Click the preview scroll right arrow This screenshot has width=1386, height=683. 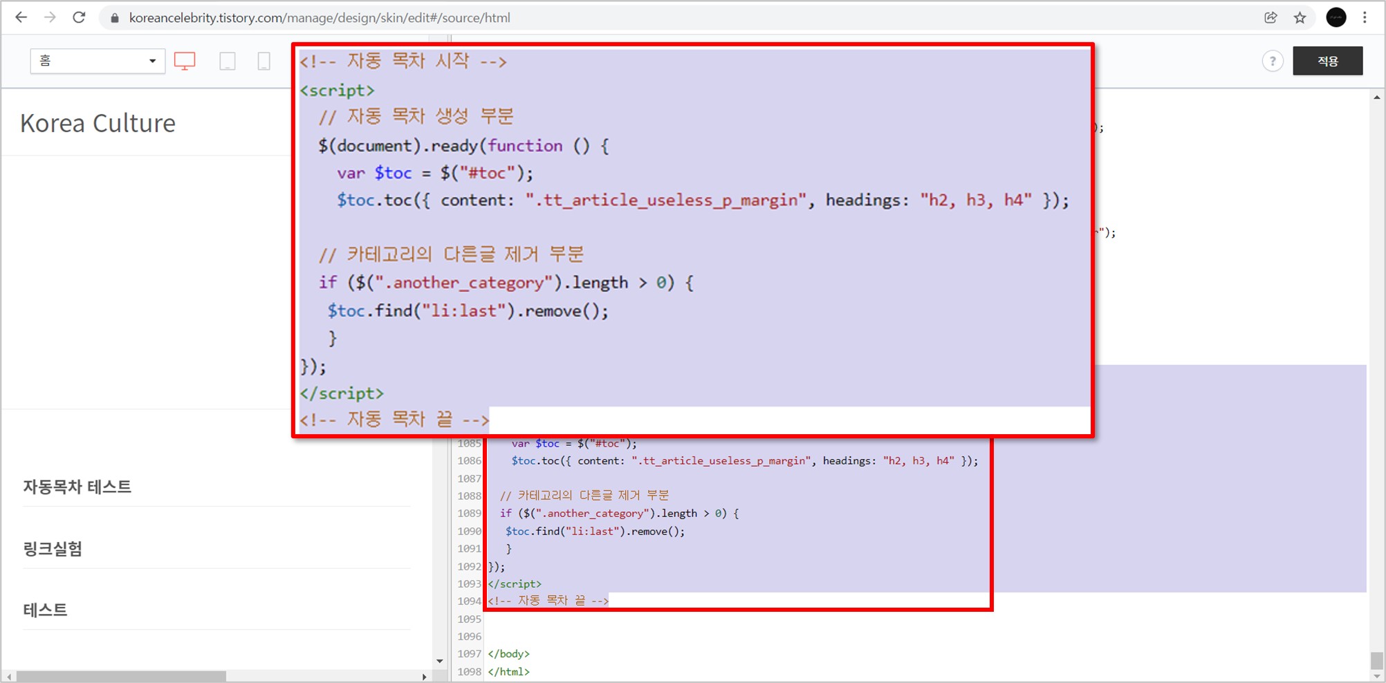point(424,676)
